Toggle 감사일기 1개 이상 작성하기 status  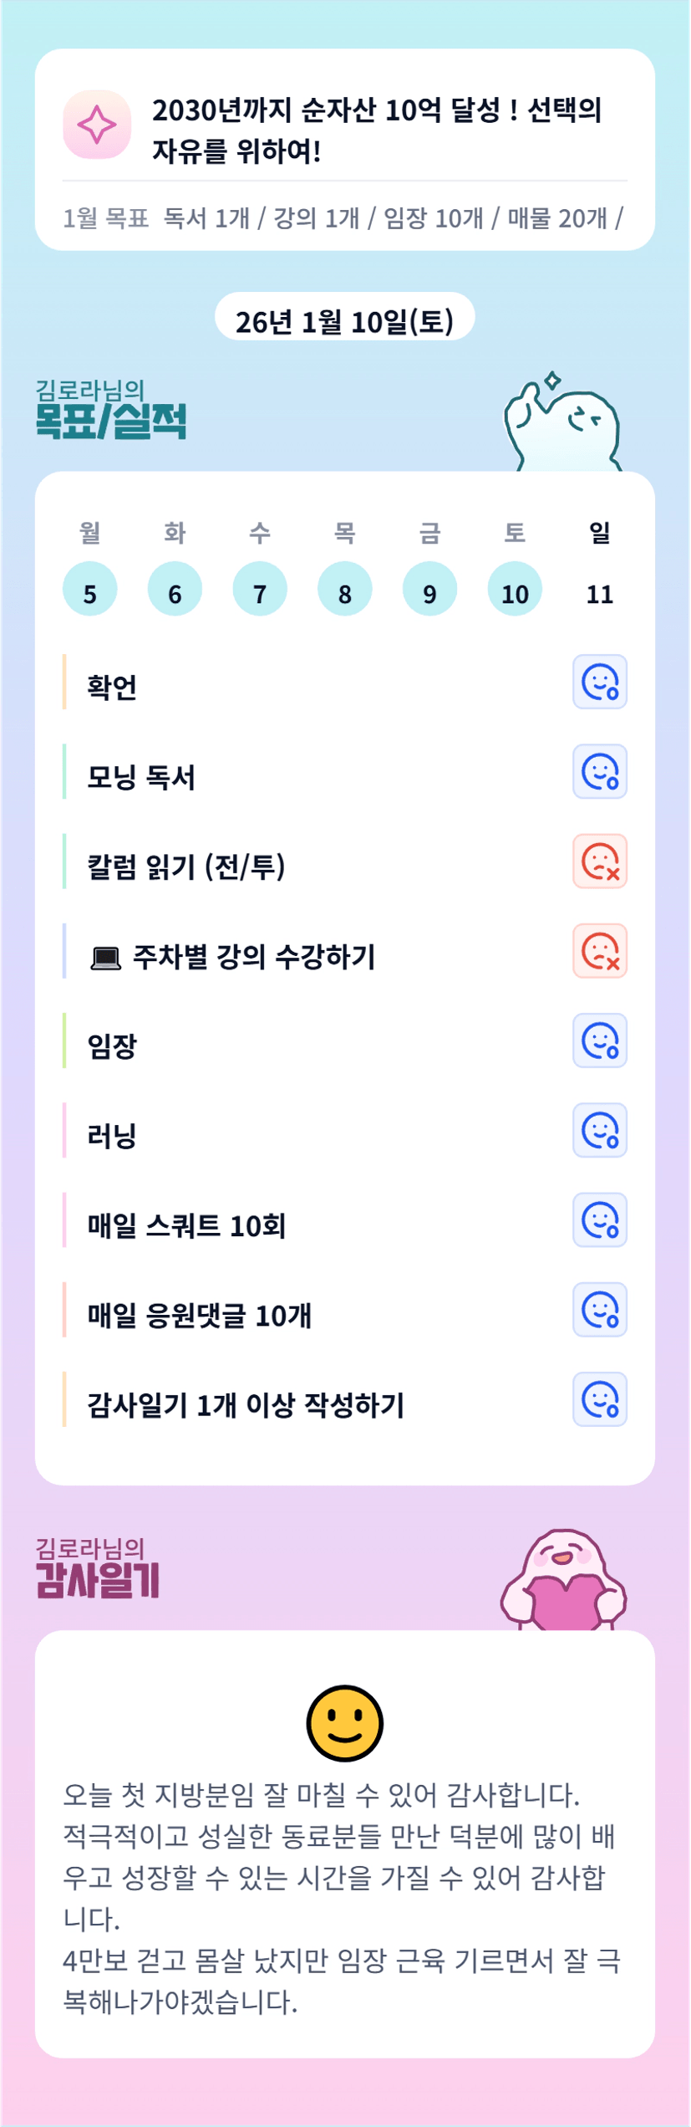pyautogui.click(x=599, y=1399)
